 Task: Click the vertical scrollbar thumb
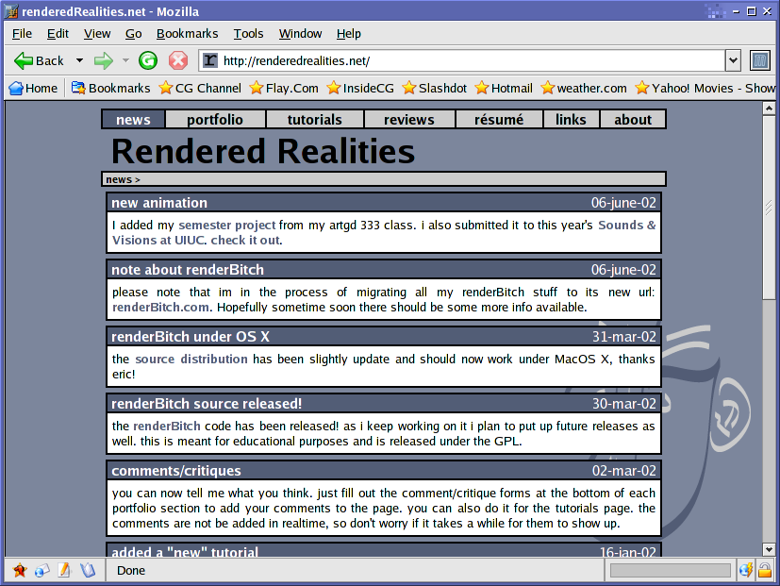tap(769, 208)
